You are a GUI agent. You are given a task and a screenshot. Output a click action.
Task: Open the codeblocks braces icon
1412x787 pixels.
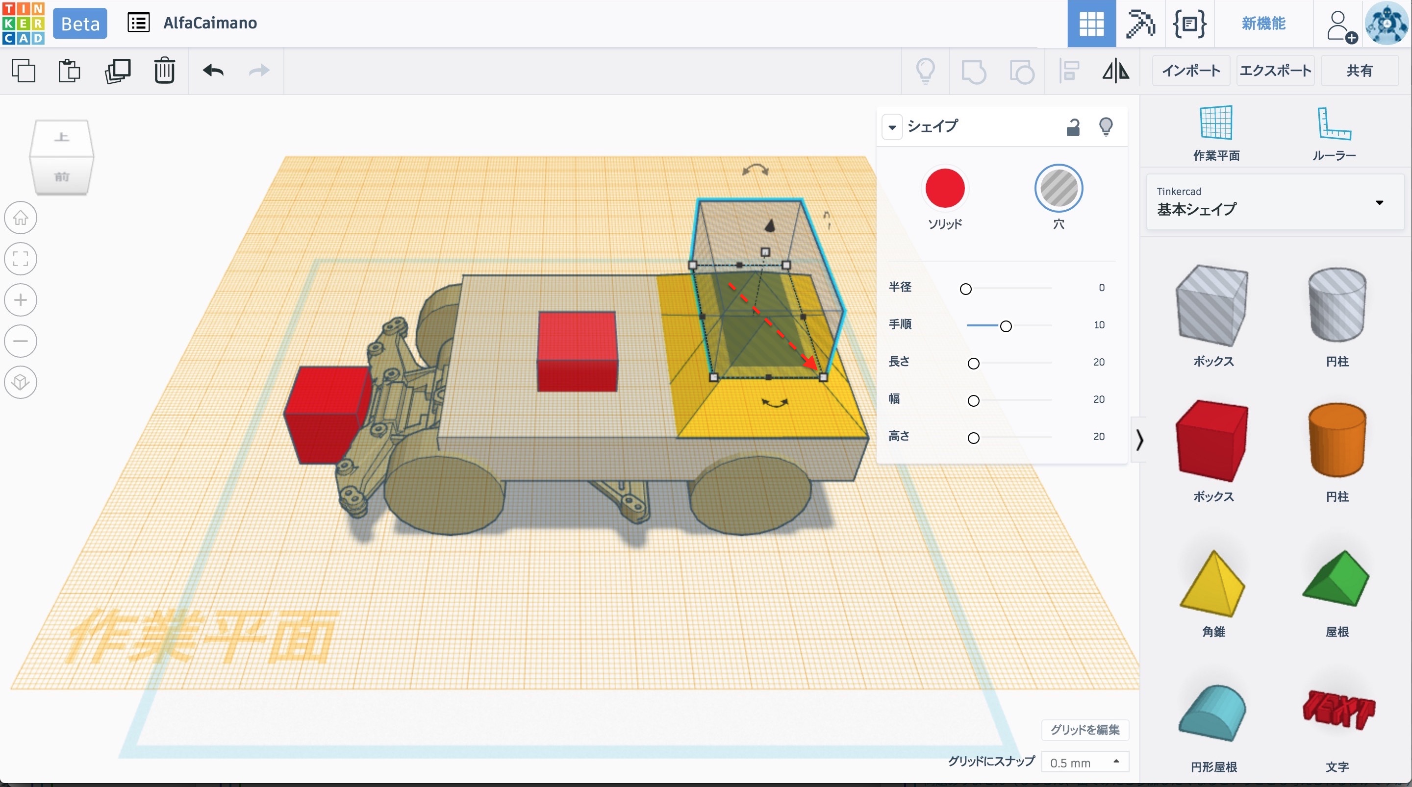(x=1189, y=24)
